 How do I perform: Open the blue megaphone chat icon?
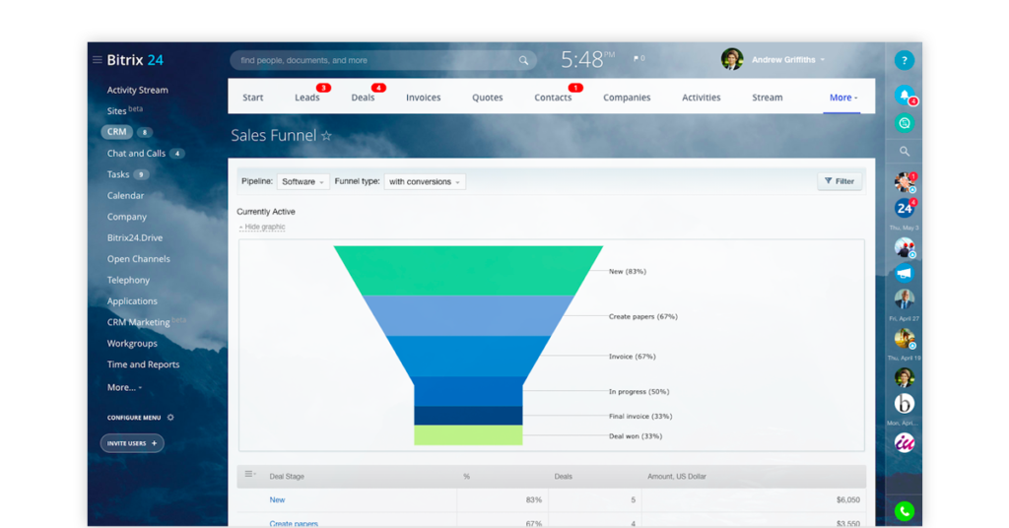point(905,273)
